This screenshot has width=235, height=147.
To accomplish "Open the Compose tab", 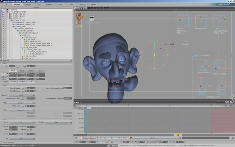I will point(28,4).
